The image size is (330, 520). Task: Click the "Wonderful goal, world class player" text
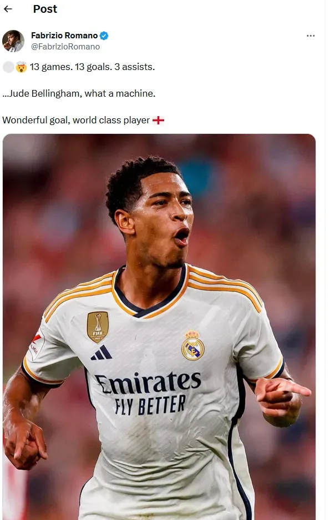point(76,120)
